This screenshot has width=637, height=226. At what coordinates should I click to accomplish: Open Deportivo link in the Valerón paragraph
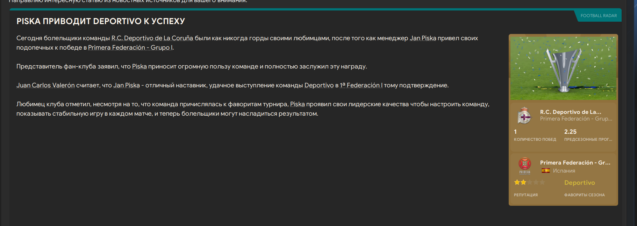click(x=319, y=85)
